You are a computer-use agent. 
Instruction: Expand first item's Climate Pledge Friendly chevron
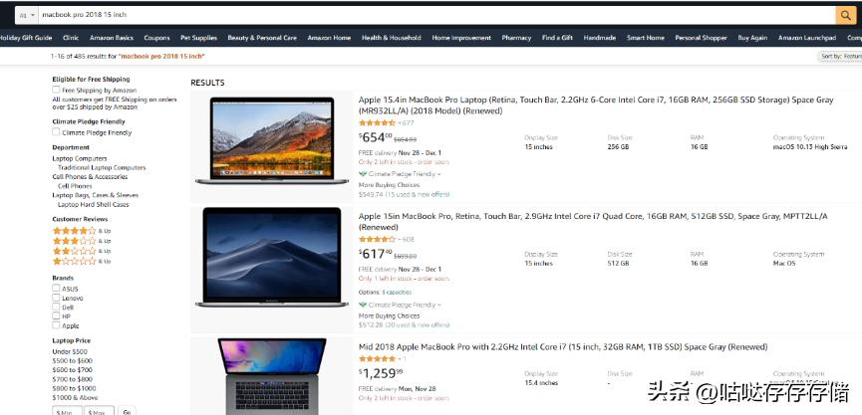[439, 174]
